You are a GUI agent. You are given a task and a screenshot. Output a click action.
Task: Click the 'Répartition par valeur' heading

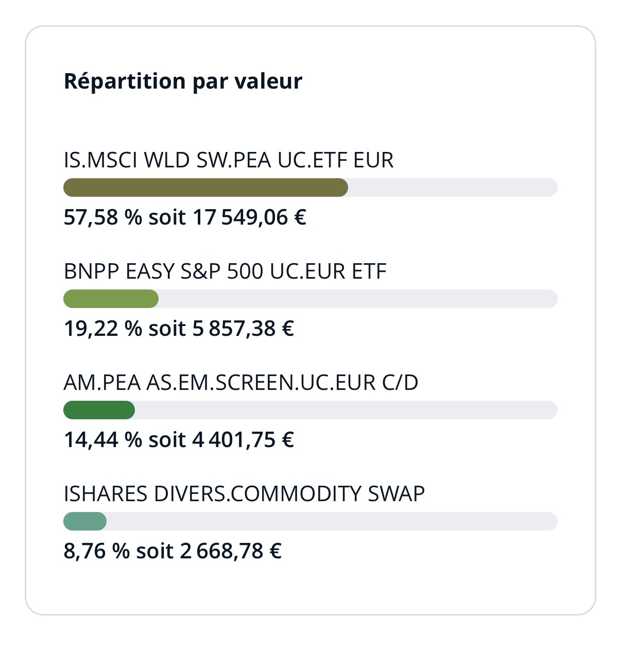pyautogui.click(x=183, y=81)
